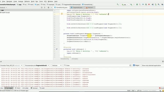Run the app with the green play icon

point(131,5)
